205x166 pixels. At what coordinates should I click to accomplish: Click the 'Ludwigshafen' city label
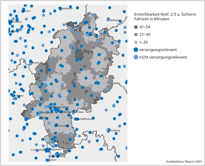(39, 150)
